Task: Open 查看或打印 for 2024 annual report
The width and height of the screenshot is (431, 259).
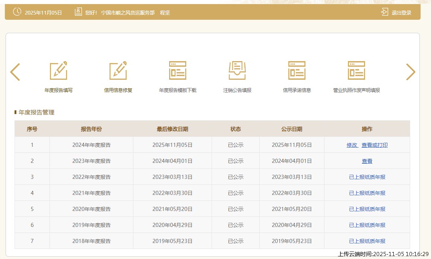Action: coord(374,145)
